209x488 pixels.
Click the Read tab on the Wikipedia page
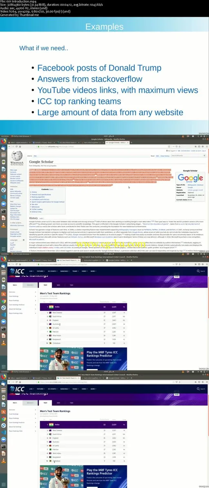153,156
